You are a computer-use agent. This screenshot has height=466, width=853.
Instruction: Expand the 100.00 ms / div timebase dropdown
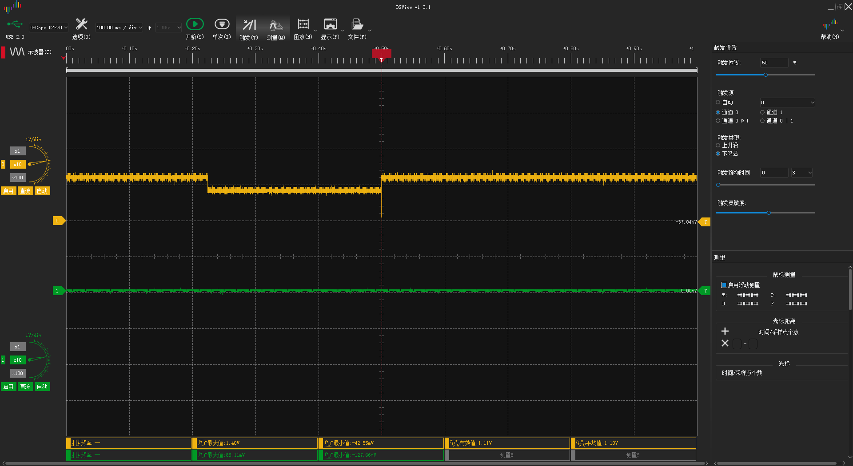tap(119, 28)
